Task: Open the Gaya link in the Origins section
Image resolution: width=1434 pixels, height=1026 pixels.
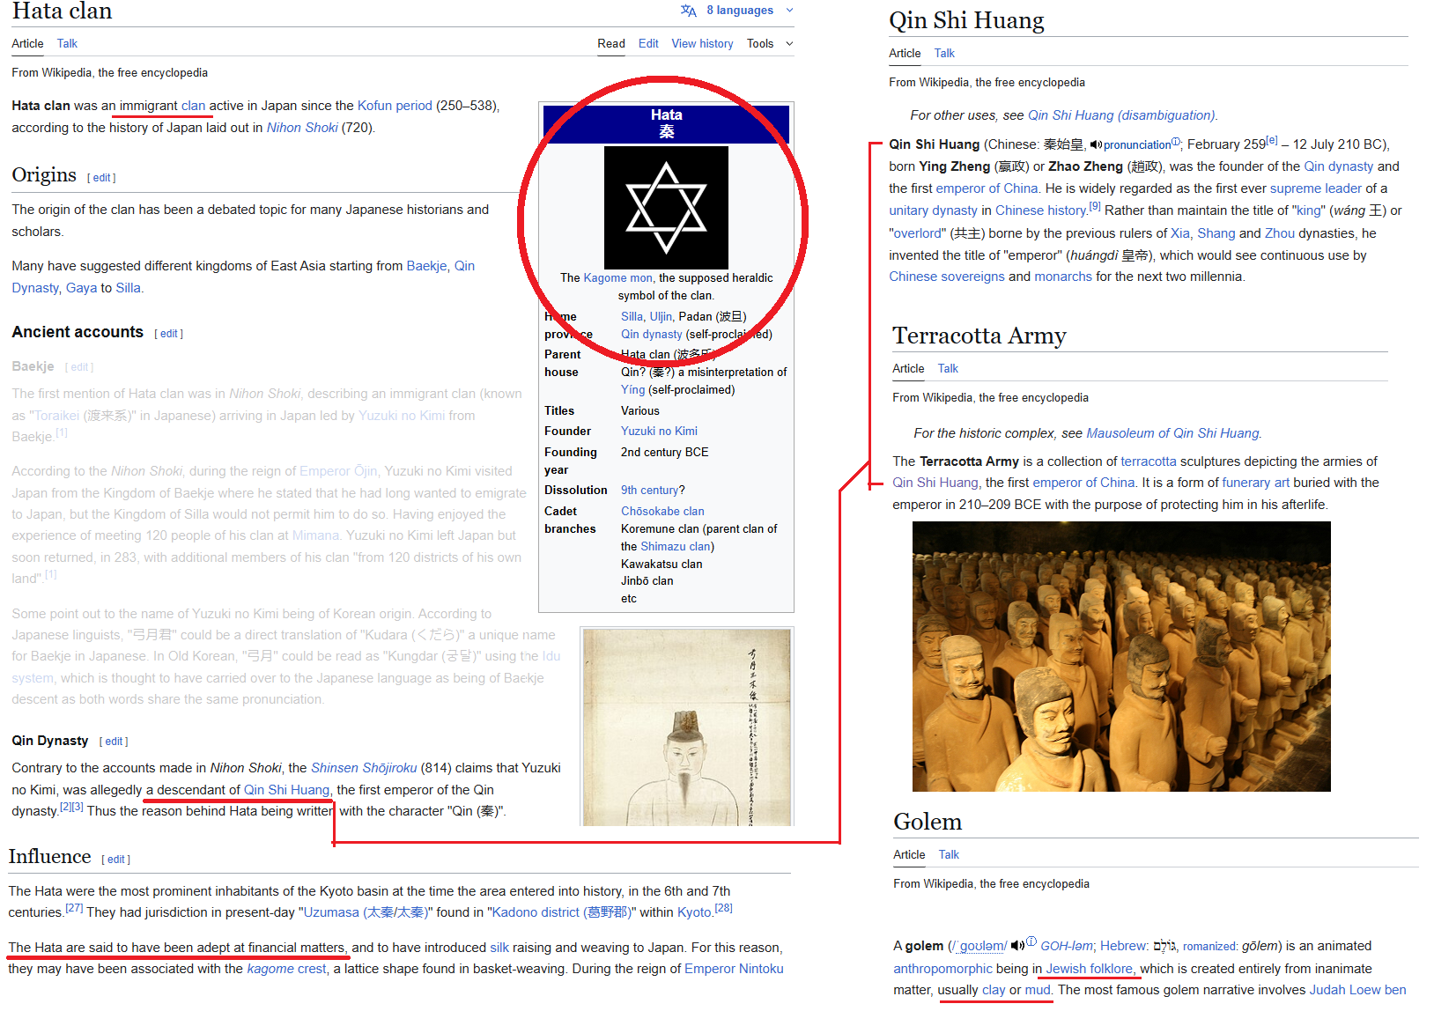Action: pos(81,288)
